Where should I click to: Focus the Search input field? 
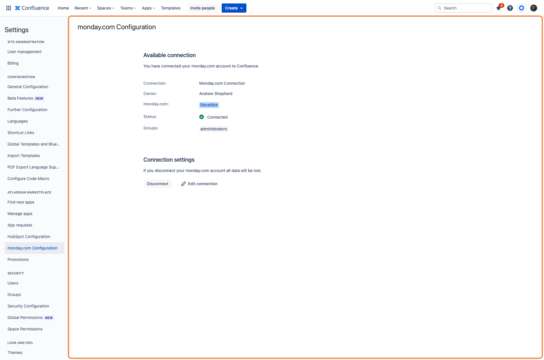coord(463,8)
